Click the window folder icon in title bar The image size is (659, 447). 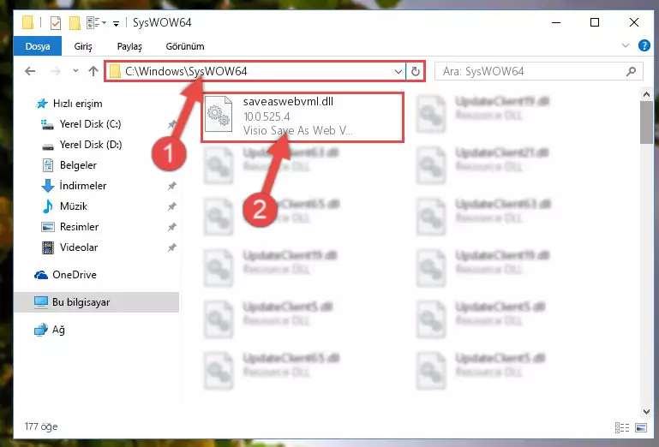(27, 22)
